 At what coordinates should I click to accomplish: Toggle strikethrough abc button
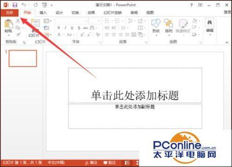[x=85, y=28]
